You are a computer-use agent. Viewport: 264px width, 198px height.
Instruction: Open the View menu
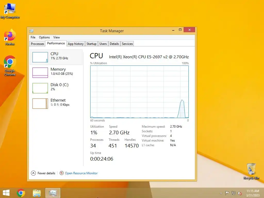click(x=56, y=37)
